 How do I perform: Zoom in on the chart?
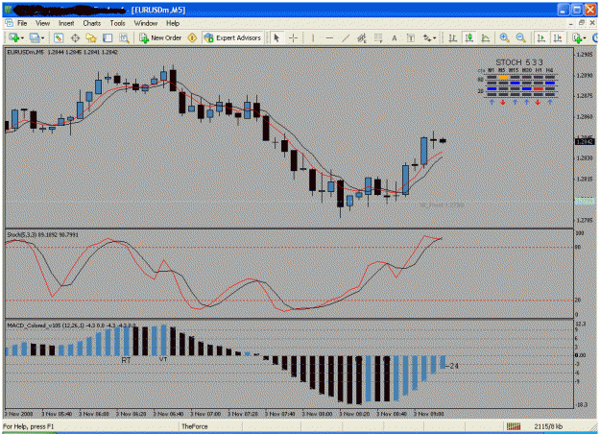click(504, 37)
